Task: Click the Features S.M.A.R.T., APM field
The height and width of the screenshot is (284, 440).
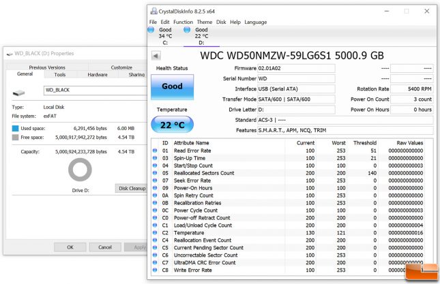Action: click(x=345, y=131)
